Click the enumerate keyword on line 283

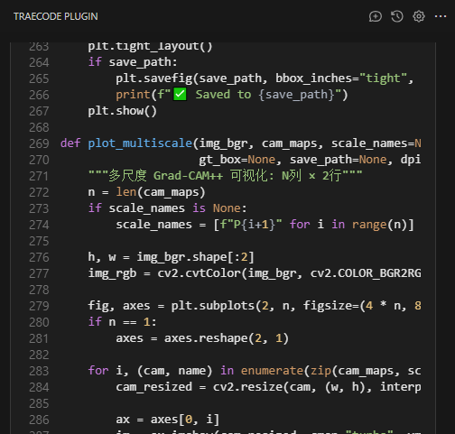click(272, 371)
